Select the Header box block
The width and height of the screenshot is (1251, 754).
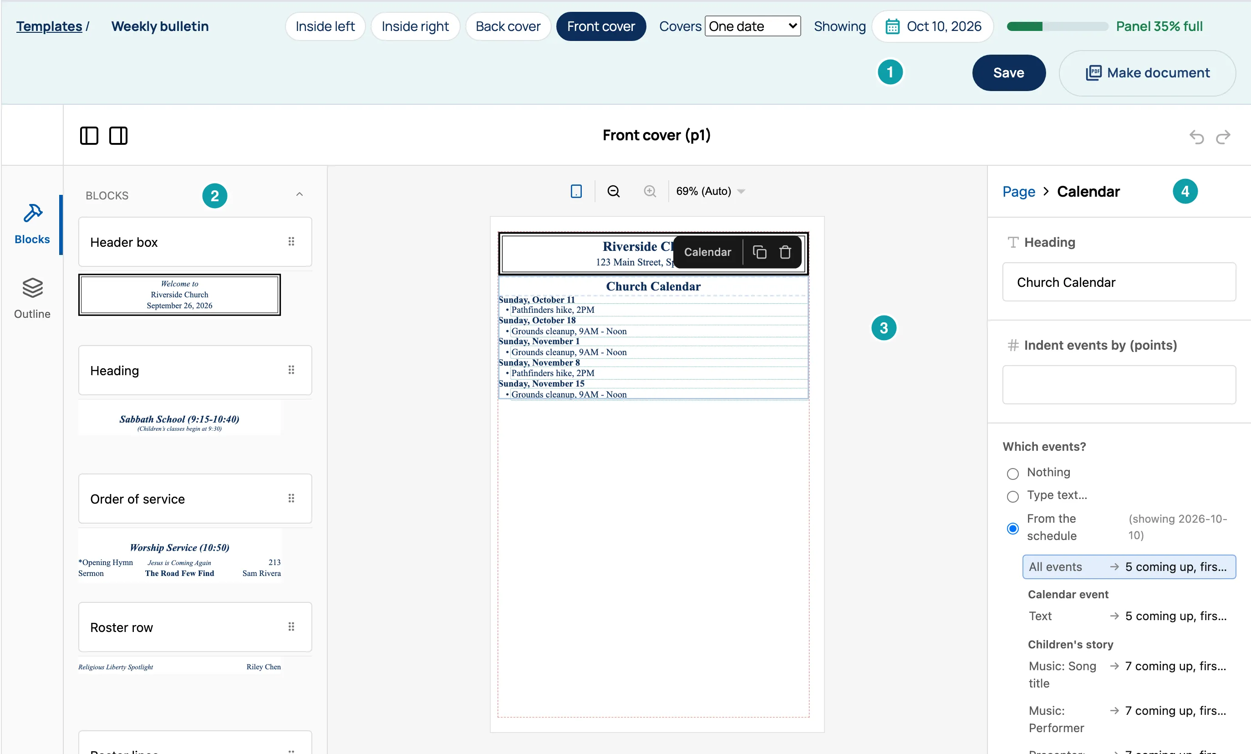click(195, 242)
